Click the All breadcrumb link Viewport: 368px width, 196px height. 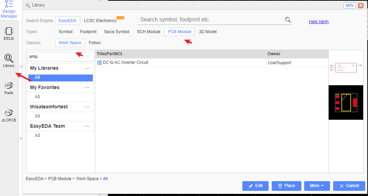105,179
